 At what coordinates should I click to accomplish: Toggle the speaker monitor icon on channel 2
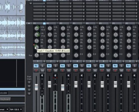[x=55, y=75]
